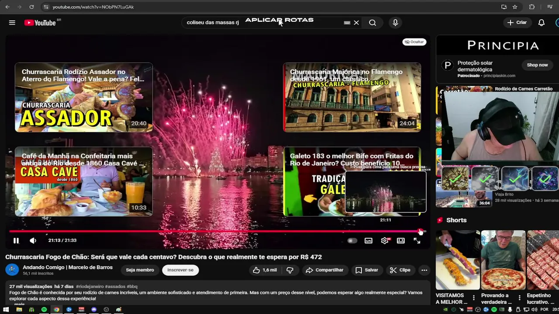
Task: Clear the search box with X
Action: [x=356, y=23]
